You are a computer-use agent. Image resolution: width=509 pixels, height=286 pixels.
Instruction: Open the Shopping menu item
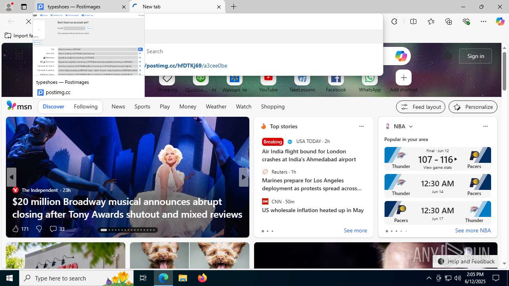[x=273, y=106]
